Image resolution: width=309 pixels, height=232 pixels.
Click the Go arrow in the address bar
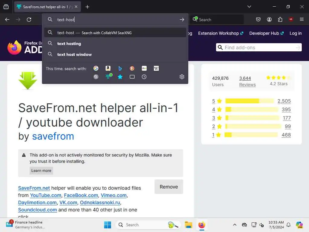[182, 20]
